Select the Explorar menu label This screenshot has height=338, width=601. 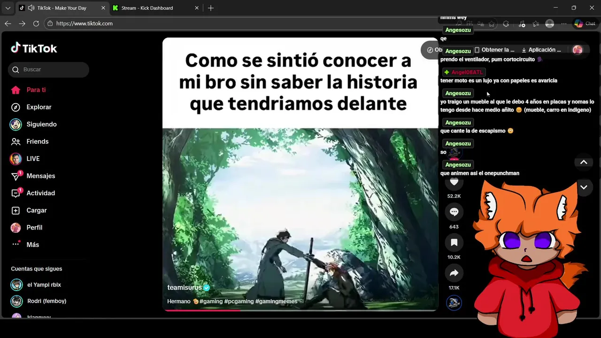39,107
